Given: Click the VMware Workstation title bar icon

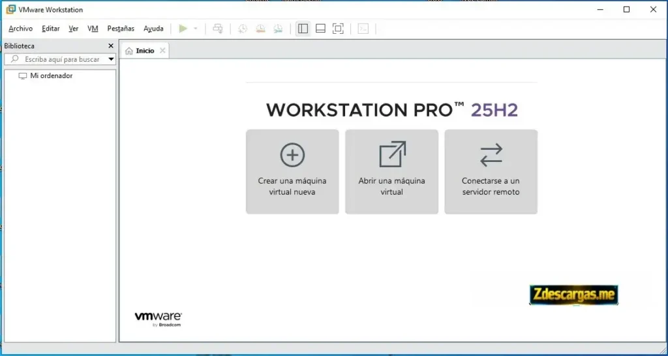Looking at the screenshot, I should (10, 9).
